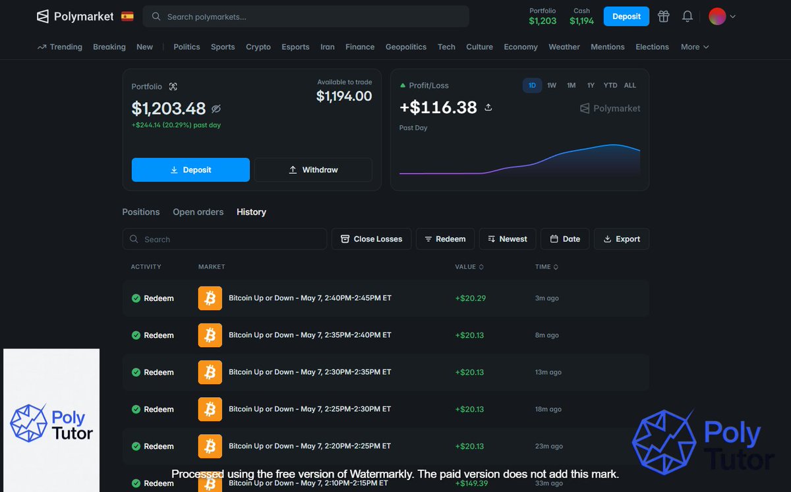Click the header Deposit button
Image resolution: width=791 pixels, height=492 pixels.
pyautogui.click(x=626, y=16)
